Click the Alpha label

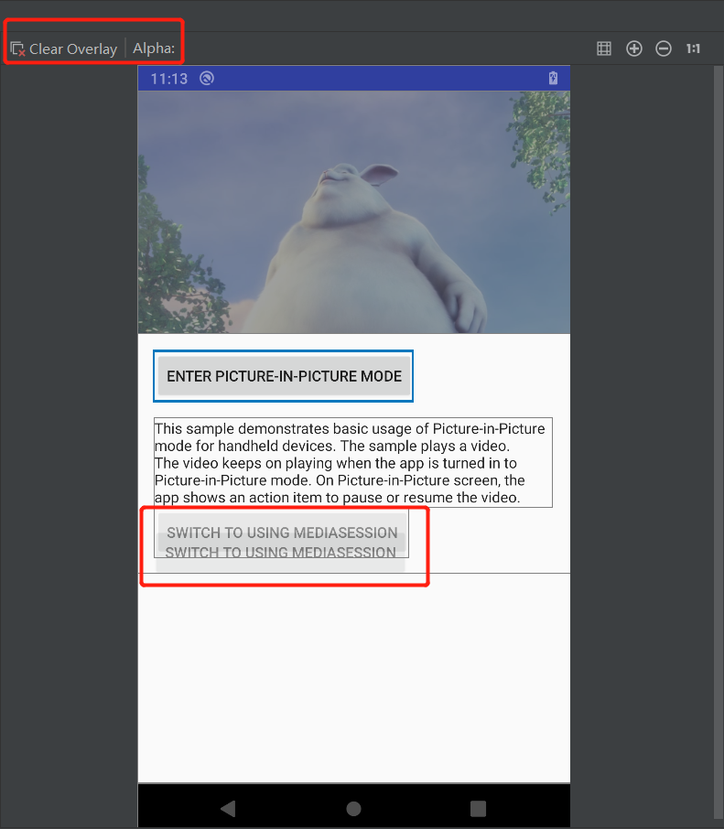(x=154, y=48)
